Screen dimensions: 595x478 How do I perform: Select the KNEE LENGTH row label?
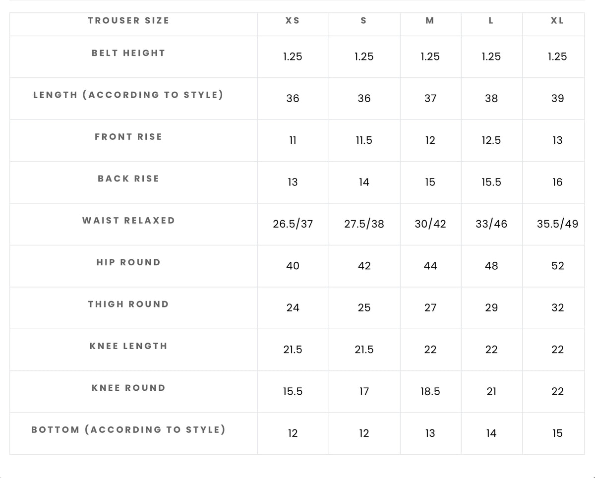[128, 346]
